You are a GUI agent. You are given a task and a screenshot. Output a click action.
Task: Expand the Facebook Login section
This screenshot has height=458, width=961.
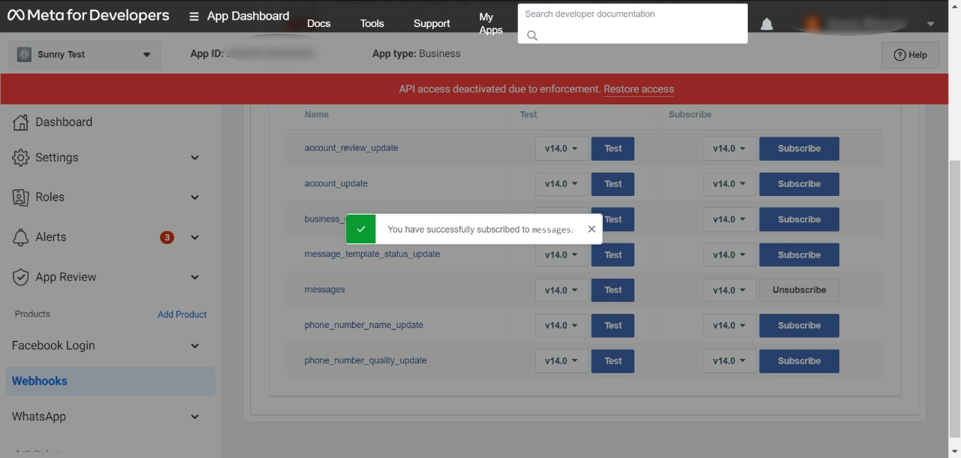[194, 346]
